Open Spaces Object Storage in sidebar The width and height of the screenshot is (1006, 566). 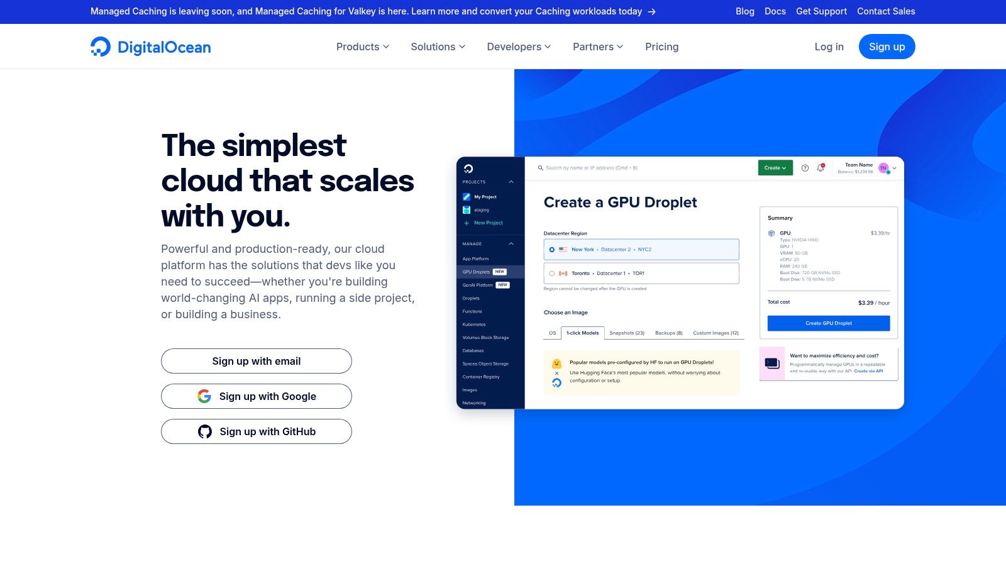click(x=485, y=363)
